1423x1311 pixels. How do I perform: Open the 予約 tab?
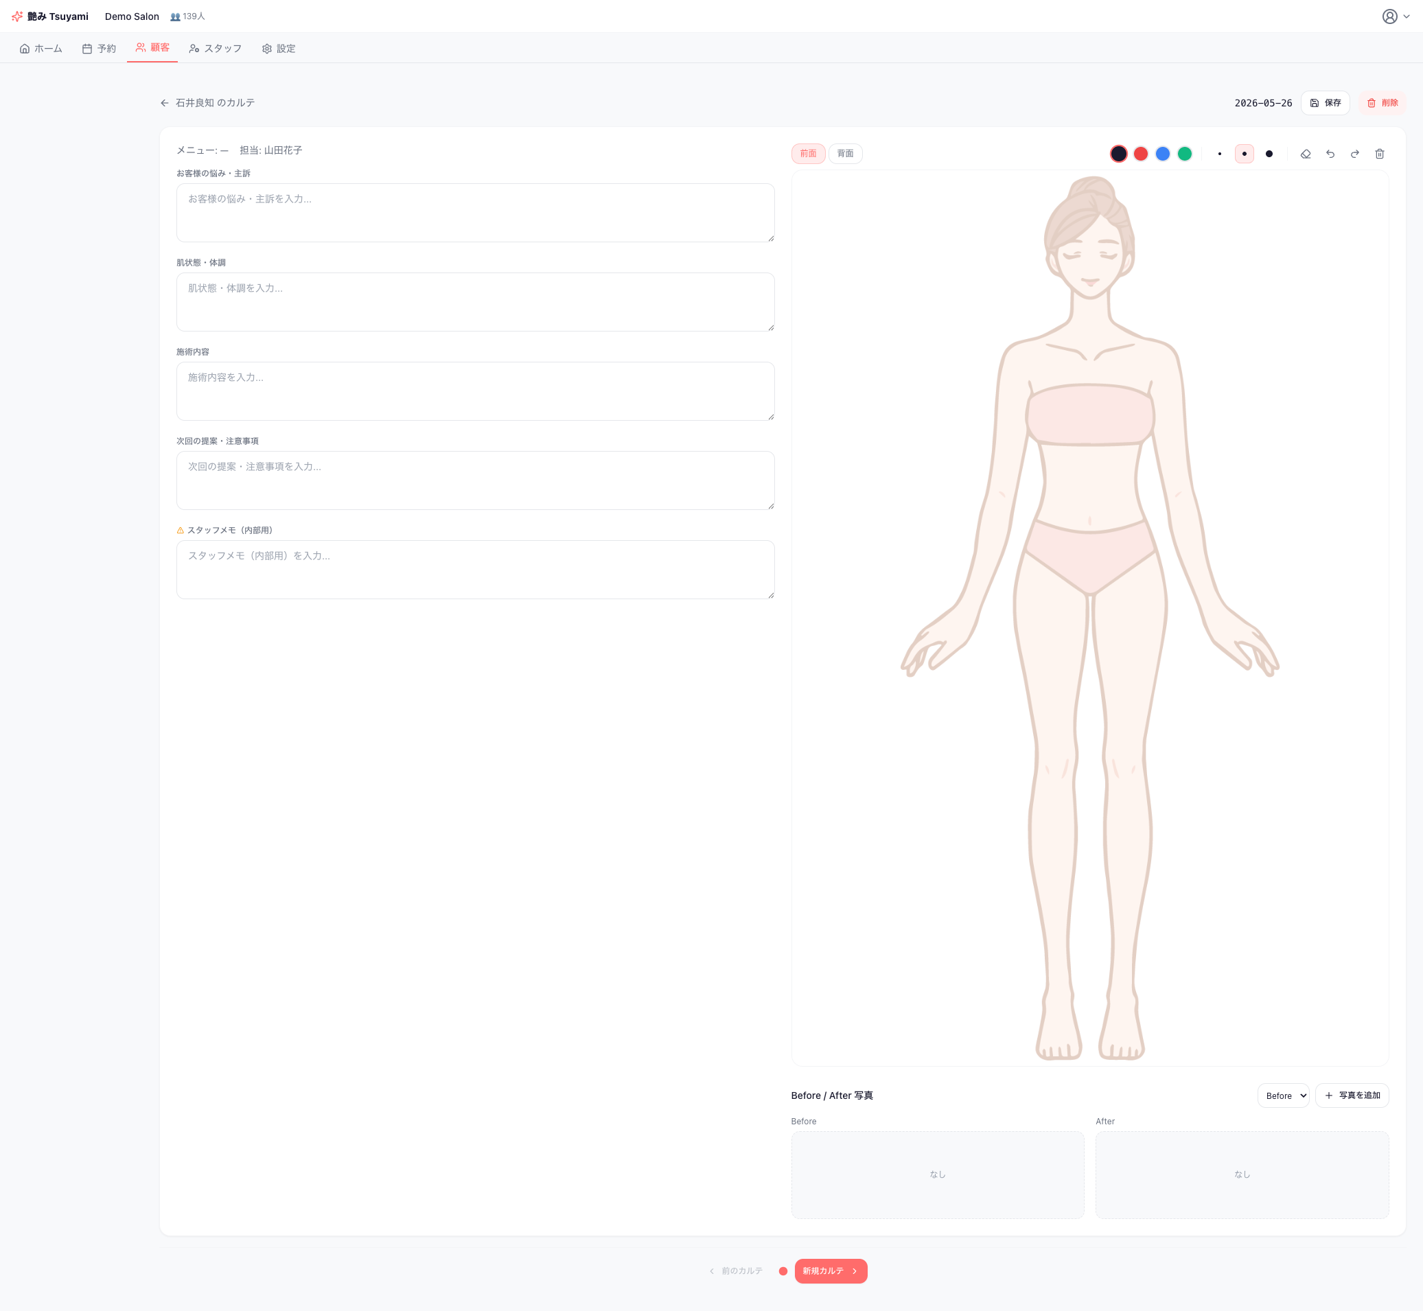pos(100,48)
